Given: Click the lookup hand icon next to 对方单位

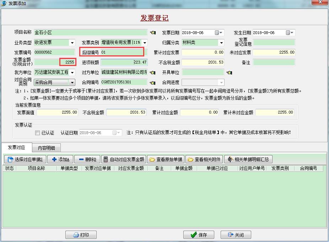Looking at the screenshot, I should (152, 72).
